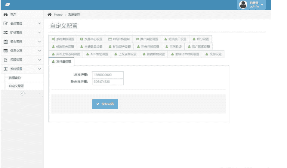This screenshot has height=168, width=287.
Task: Open the 交易中心设置 tab
Action: pyautogui.click(x=91, y=39)
